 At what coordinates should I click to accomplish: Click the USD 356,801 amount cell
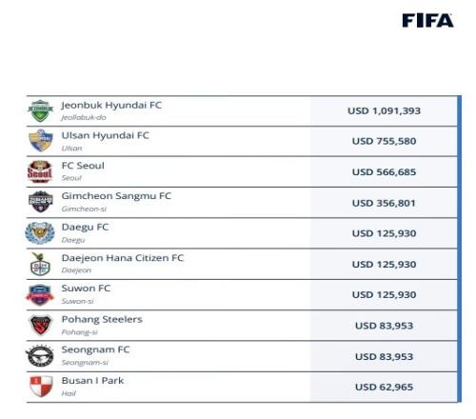(384, 203)
